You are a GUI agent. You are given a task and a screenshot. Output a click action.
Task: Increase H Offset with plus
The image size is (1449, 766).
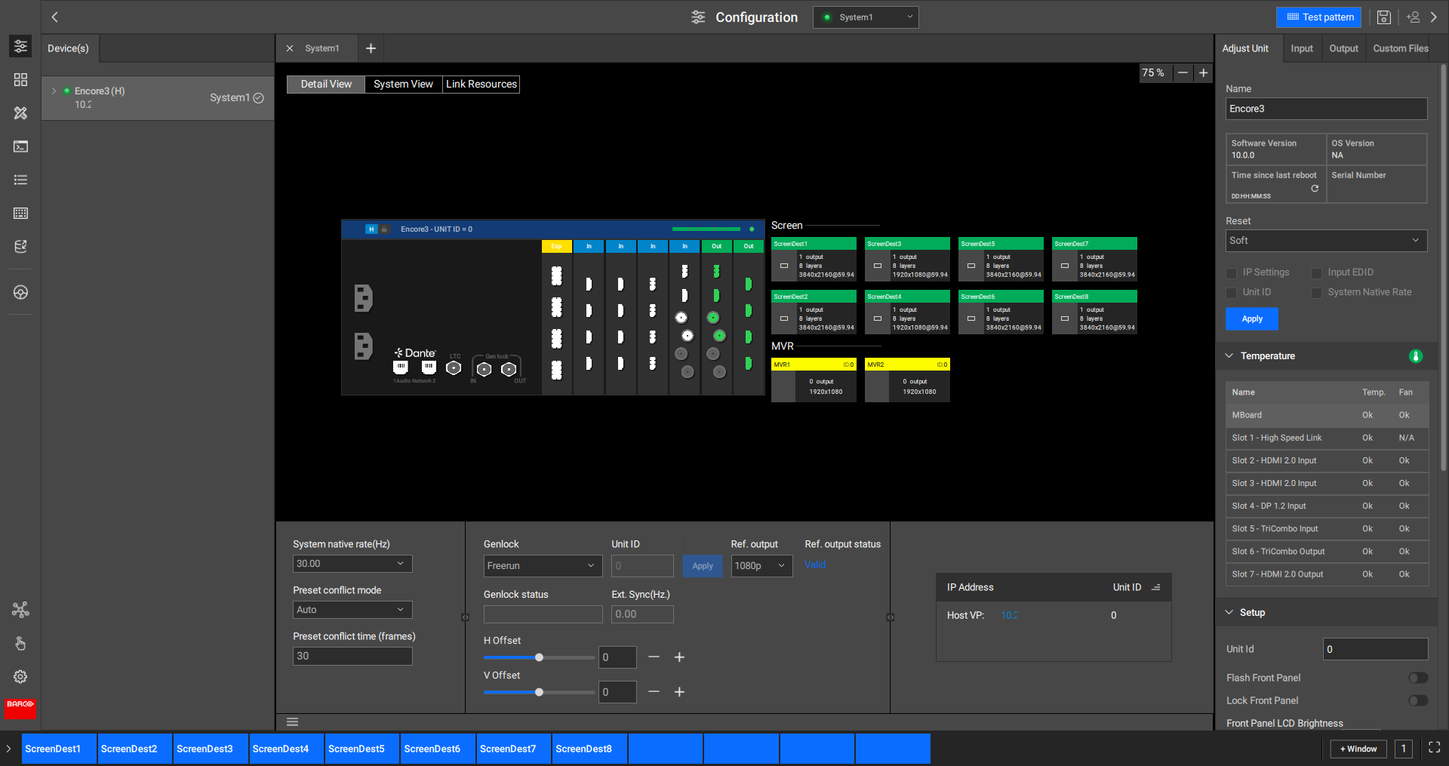click(679, 657)
